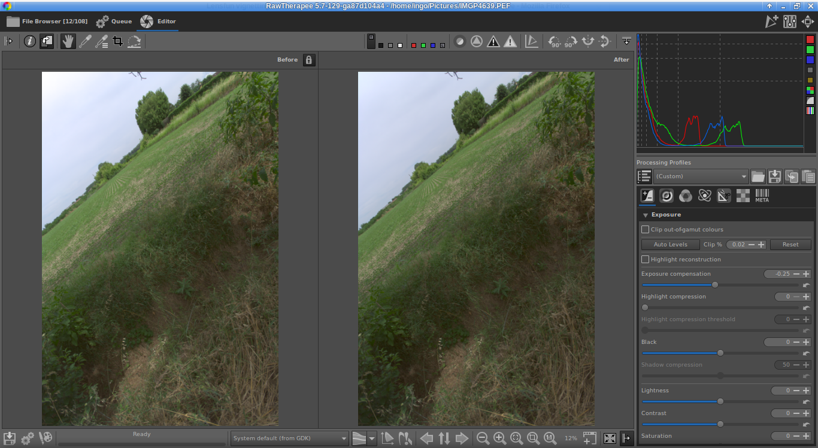Save current image icon in bottom bar
This screenshot has width=818, height=448.
click(x=10, y=438)
